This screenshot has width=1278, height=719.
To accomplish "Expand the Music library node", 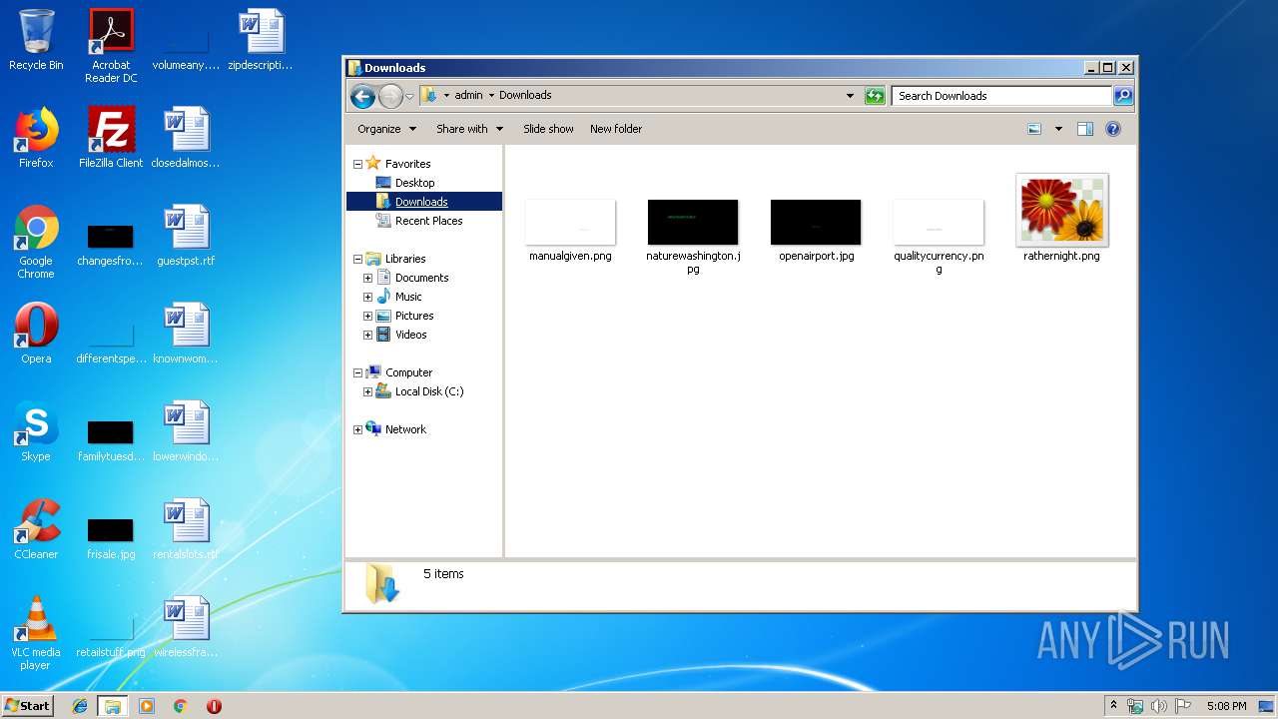I will (367, 297).
